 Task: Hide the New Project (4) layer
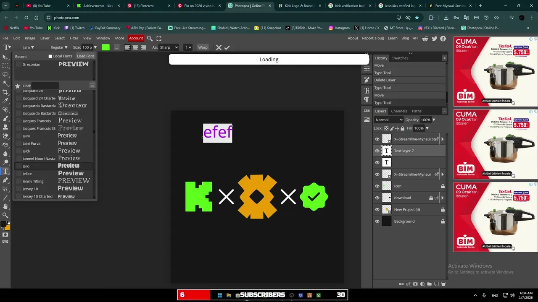(x=377, y=210)
